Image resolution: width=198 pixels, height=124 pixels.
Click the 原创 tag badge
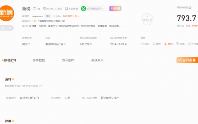48,16
